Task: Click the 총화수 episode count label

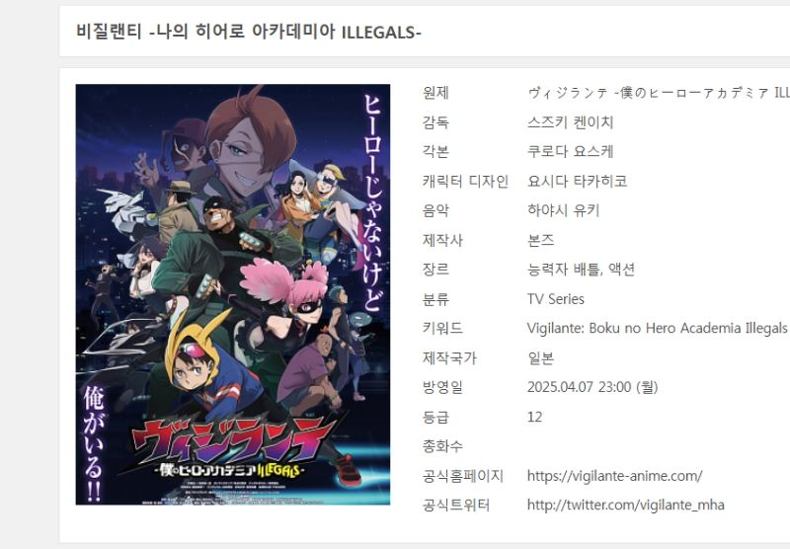Action: click(442, 446)
